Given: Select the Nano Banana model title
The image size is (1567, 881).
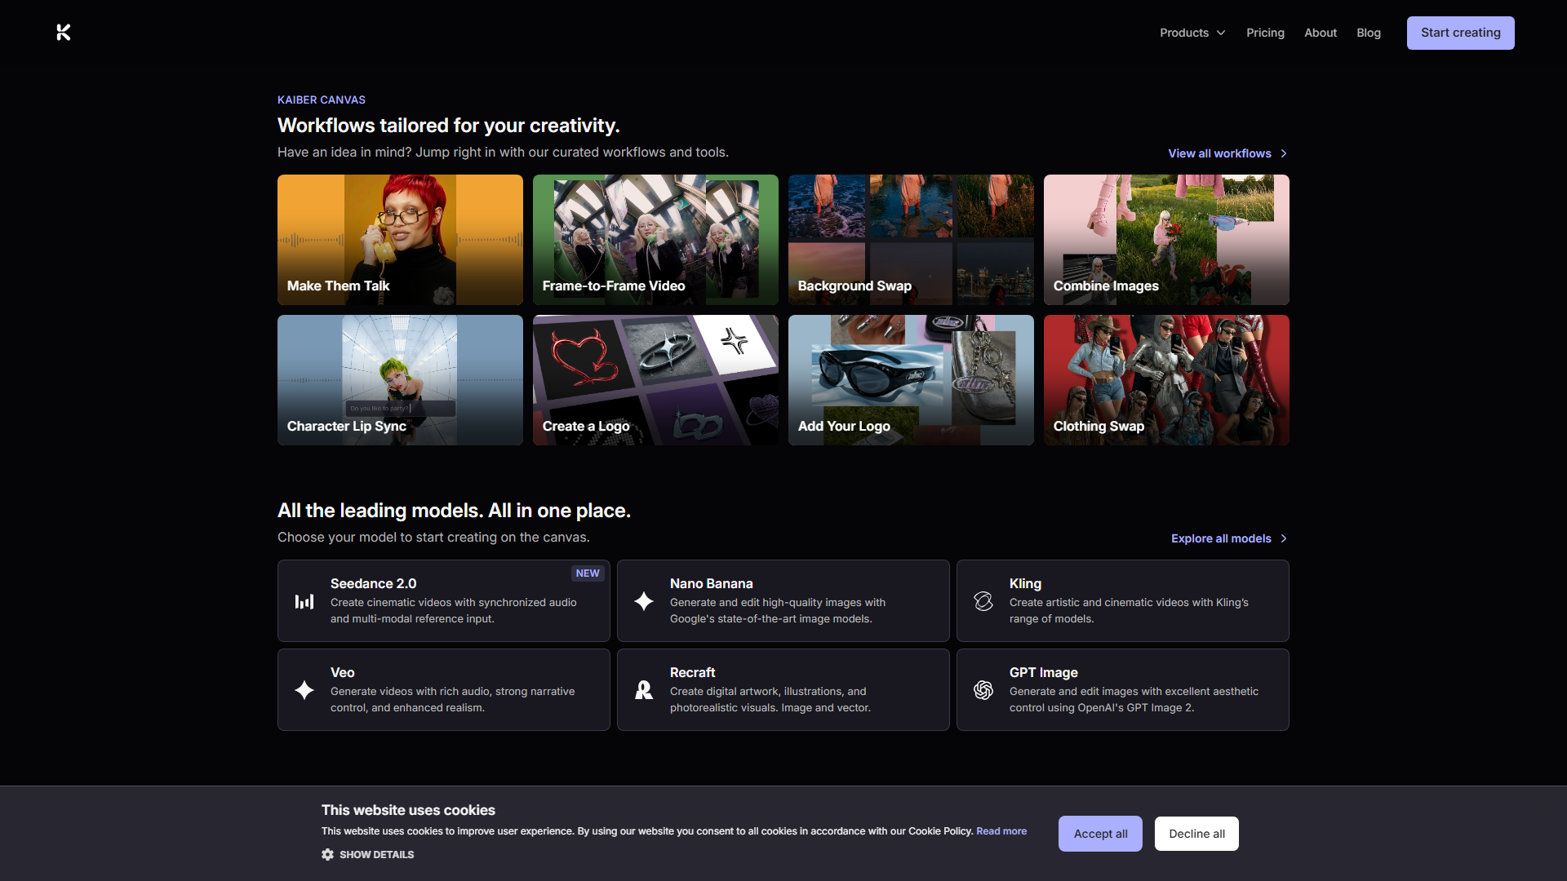Looking at the screenshot, I should [711, 583].
